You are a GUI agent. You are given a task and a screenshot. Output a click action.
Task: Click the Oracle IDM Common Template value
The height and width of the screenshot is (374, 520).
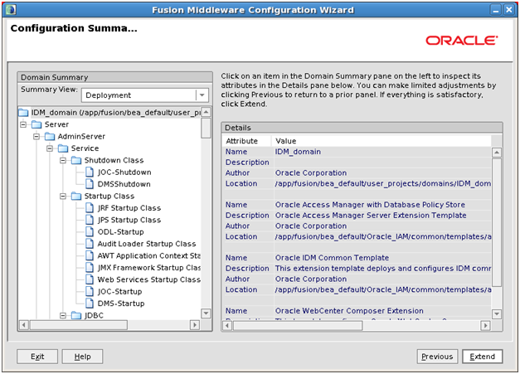pos(332,258)
